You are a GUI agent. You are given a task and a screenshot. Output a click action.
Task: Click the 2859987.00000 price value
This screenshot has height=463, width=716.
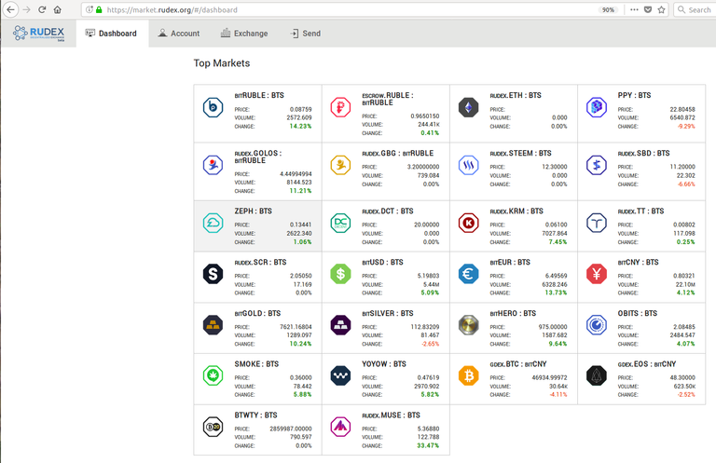pos(291,429)
